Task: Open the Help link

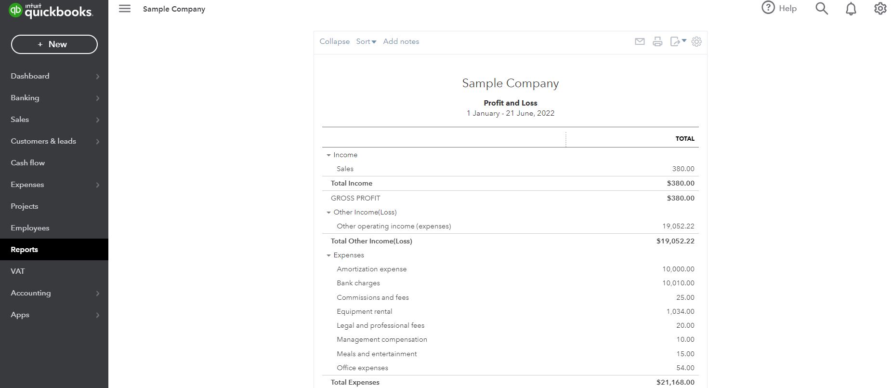Action: 779,8
